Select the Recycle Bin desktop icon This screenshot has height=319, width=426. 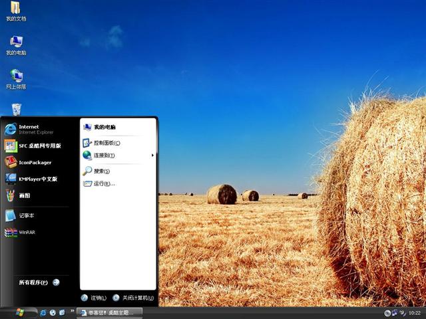point(16,109)
